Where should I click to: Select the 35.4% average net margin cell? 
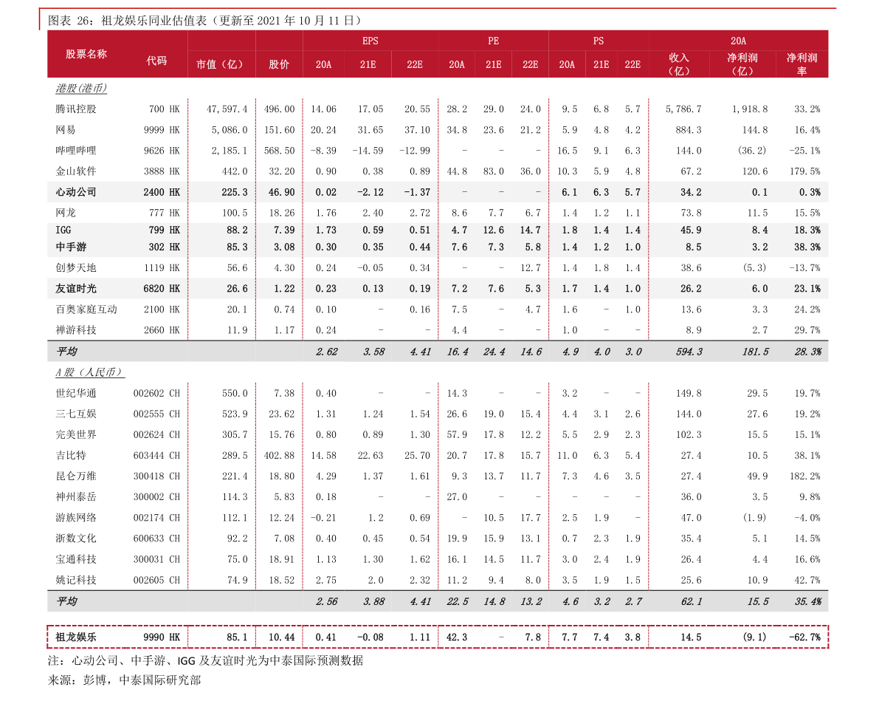click(807, 602)
